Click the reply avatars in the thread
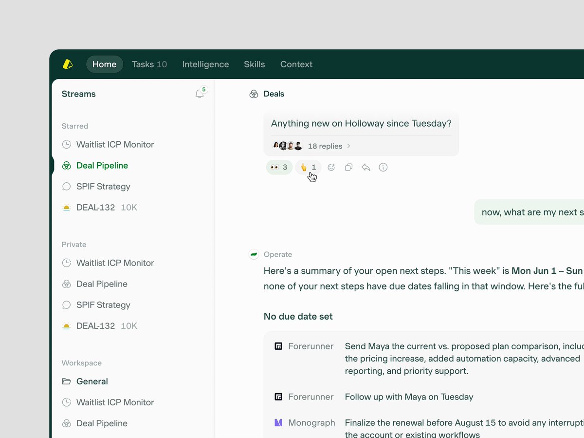The height and width of the screenshot is (438, 584). (287, 146)
